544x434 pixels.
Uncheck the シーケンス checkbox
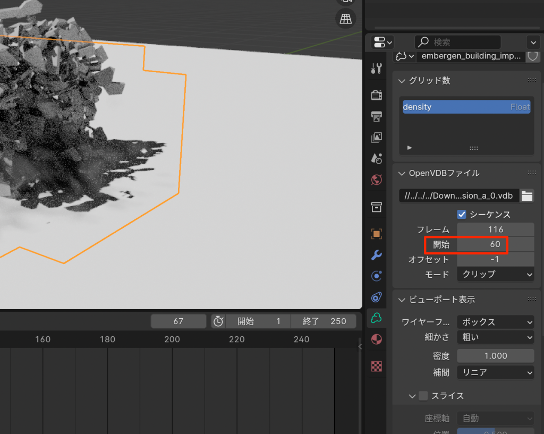pyautogui.click(x=462, y=215)
